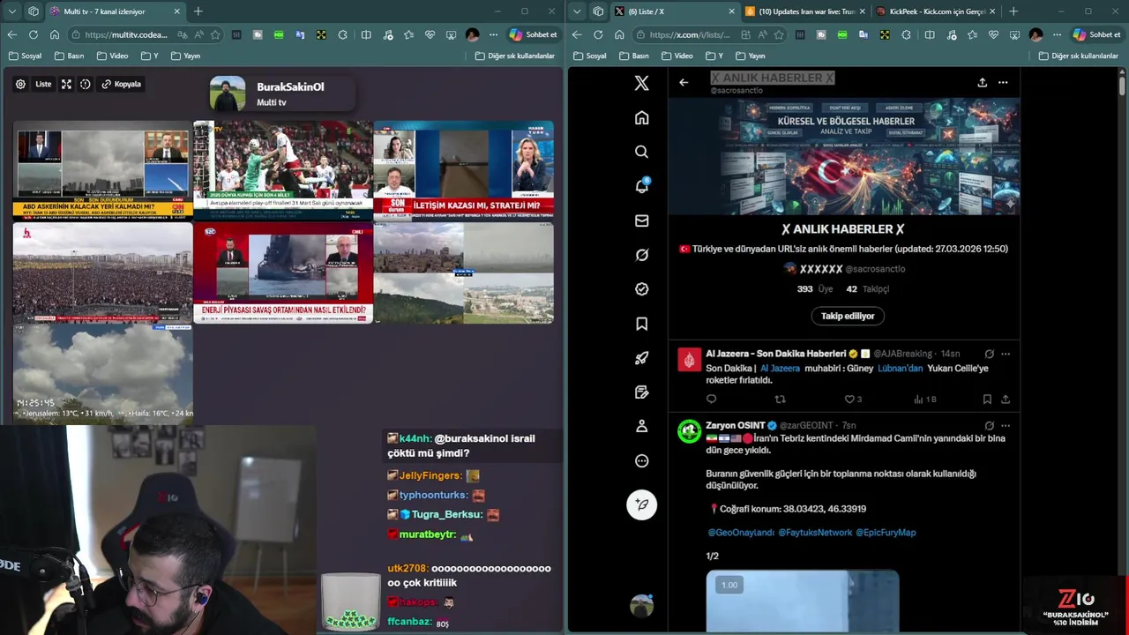Open X Messages envelope icon
Viewport: 1129px width, 635px height.
click(x=641, y=220)
